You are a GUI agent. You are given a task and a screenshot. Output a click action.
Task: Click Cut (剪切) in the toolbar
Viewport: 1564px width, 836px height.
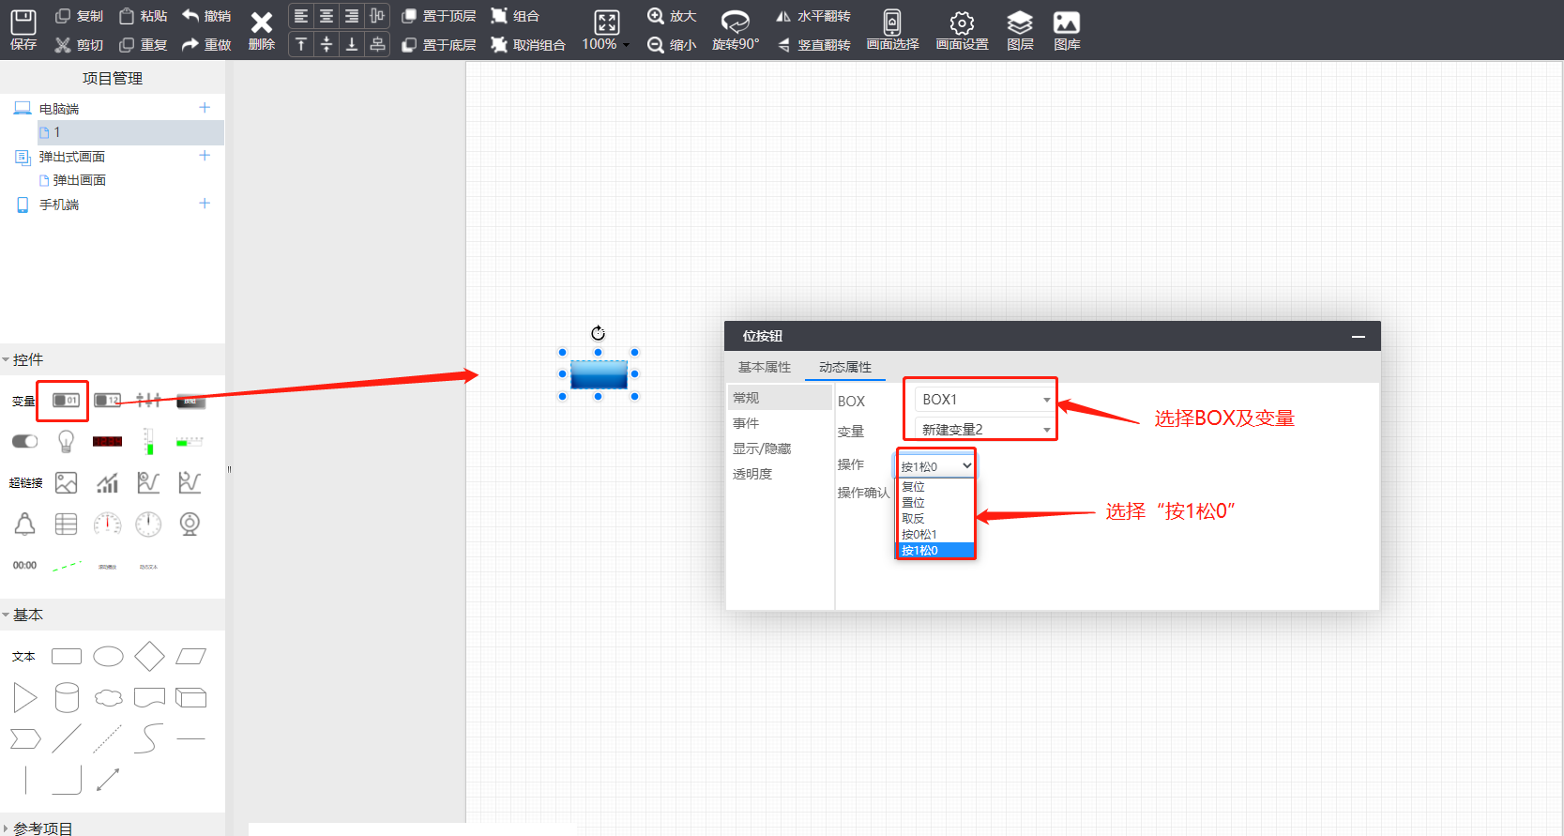[79, 44]
